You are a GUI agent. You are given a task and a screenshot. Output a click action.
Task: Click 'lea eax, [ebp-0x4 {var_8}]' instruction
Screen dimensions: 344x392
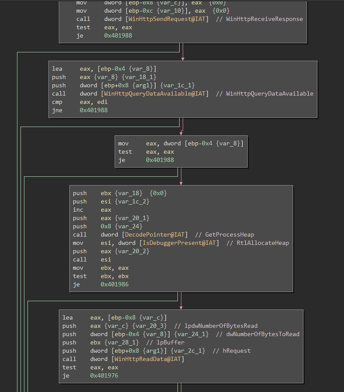tap(104, 69)
